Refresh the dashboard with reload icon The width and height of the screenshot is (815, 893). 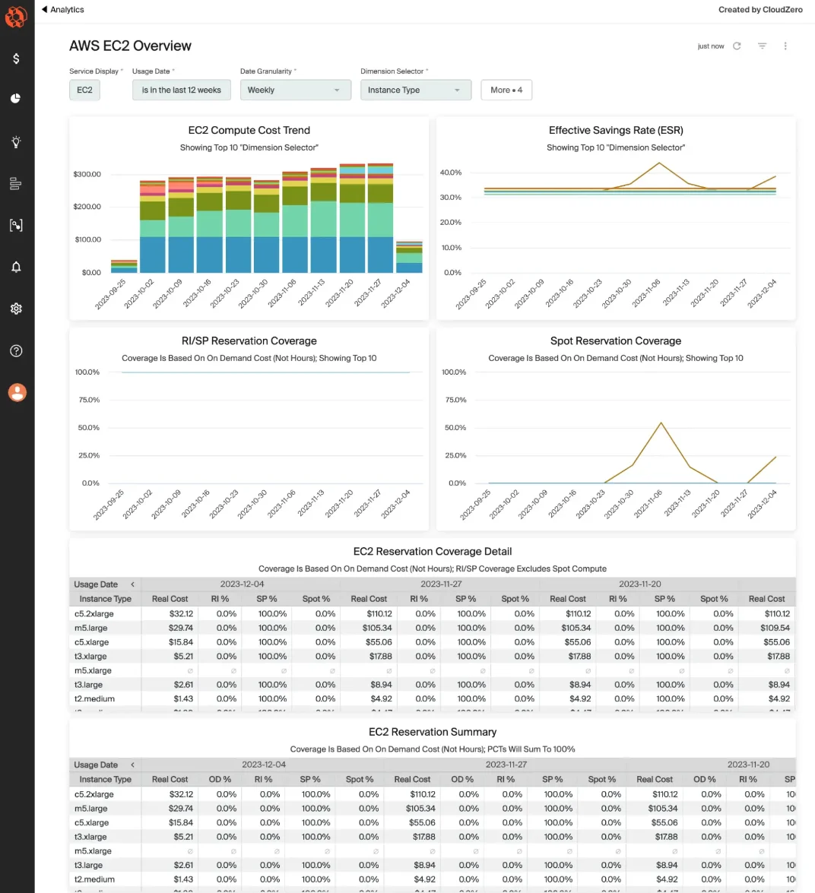pyautogui.click(x=737, y=46)
